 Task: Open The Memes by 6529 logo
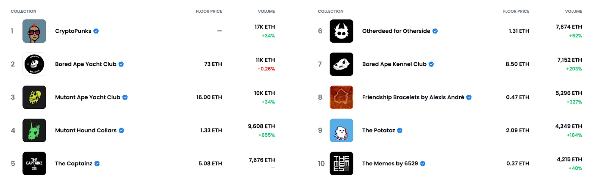point(341,163)
